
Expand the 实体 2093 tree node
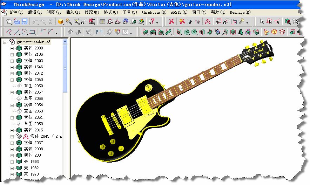pos(12,61)
